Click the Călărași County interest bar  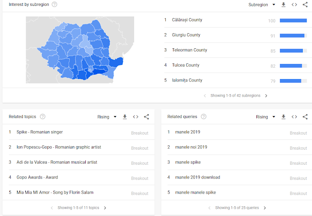click(293, 20)
